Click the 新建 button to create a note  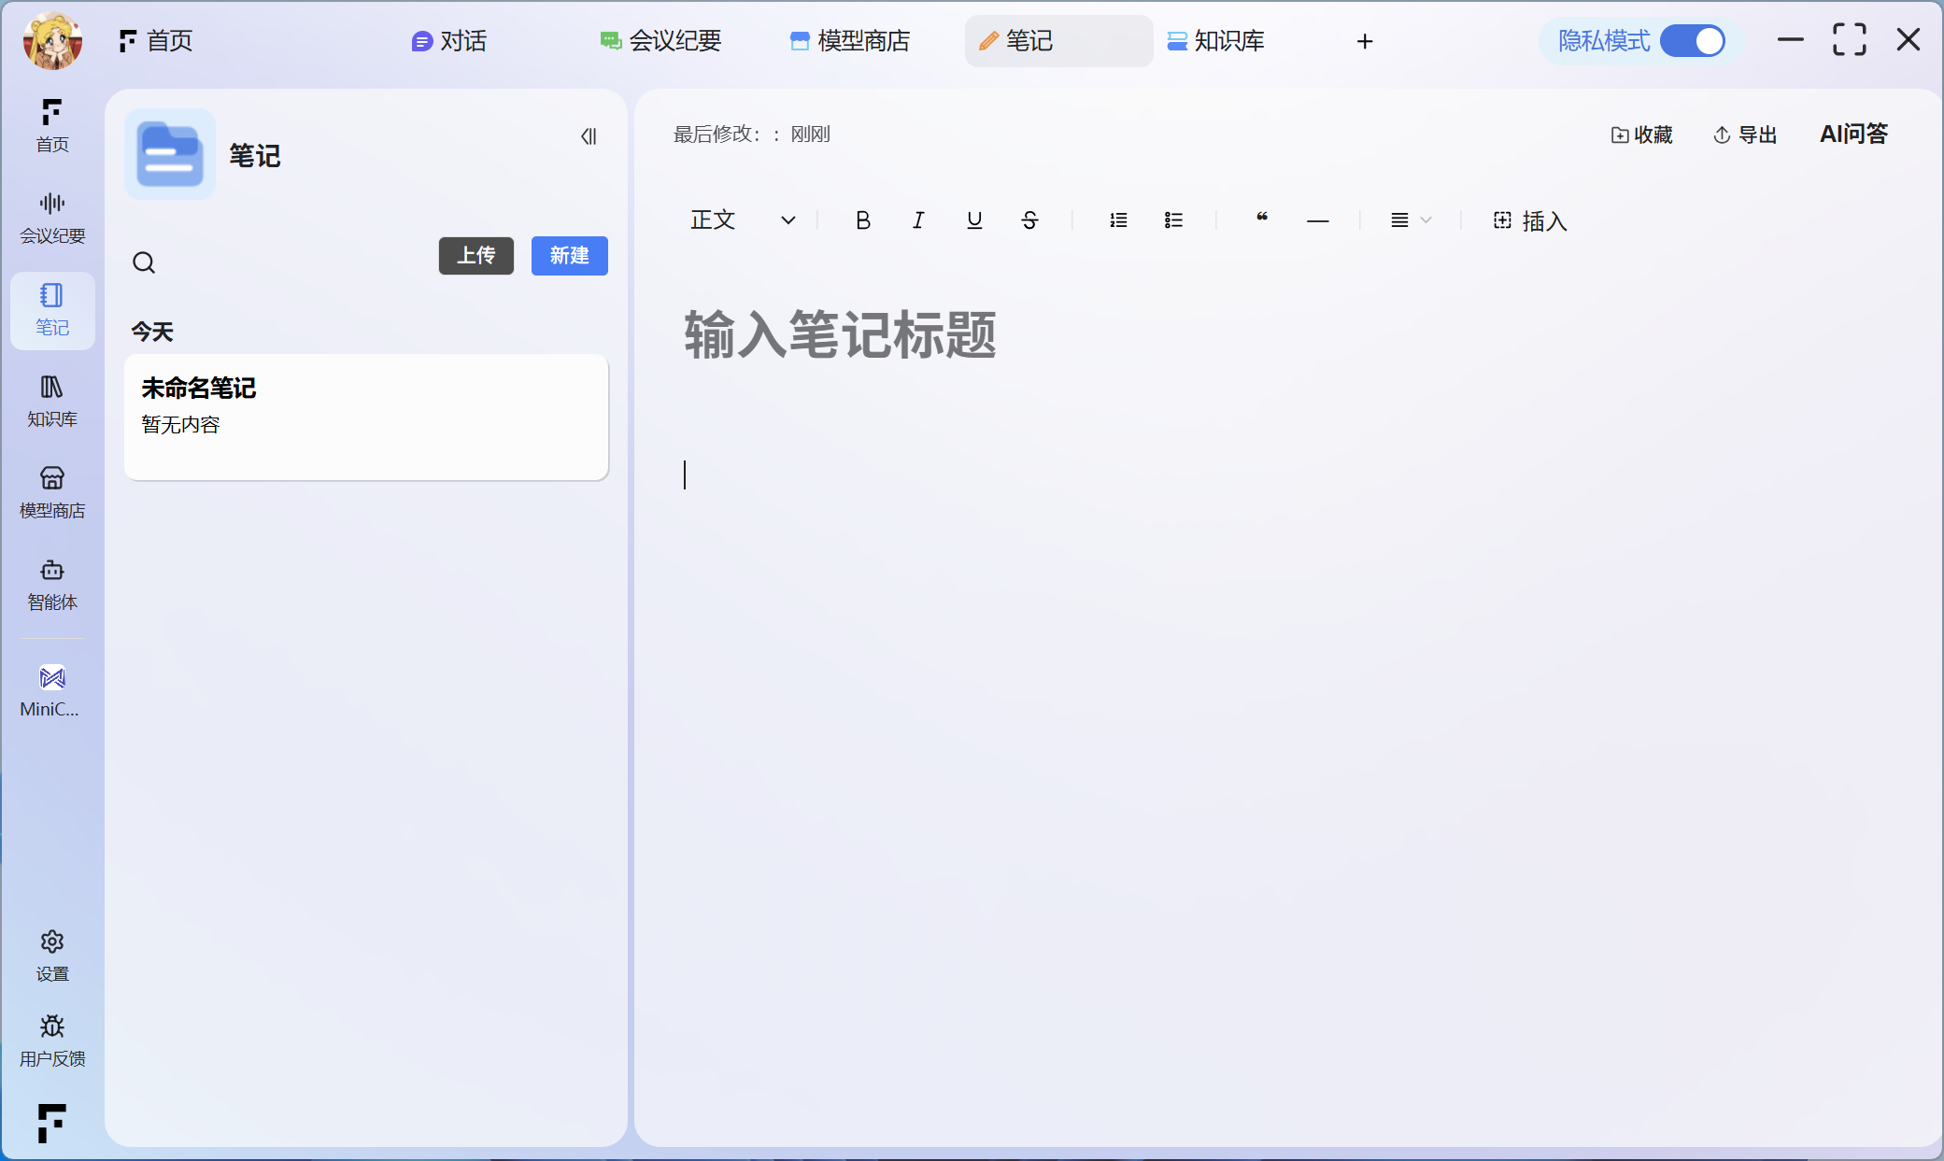click(x=569, y=256)
